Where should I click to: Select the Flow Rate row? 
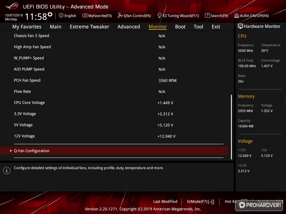pyautogui.click(x=114, y=91)
